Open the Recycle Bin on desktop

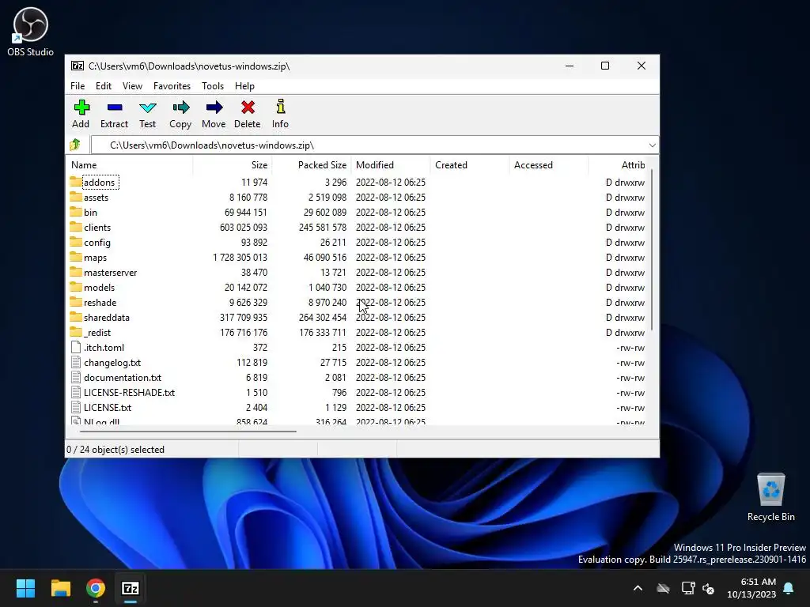(x=770, y=498)
